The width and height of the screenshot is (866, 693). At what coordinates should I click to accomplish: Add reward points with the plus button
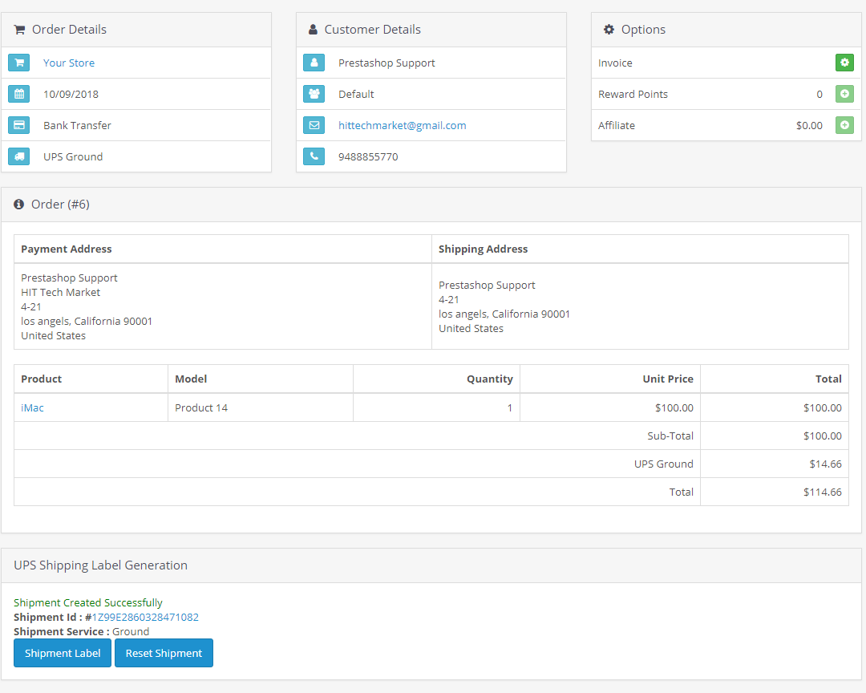point(844,94)
